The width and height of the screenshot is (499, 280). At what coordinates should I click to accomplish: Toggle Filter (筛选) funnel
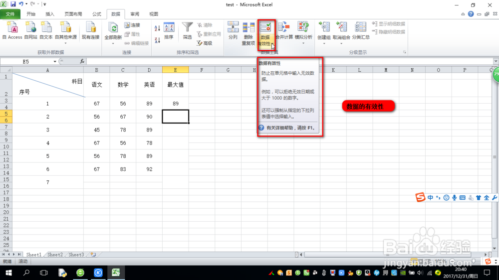click(x=187, y=31)
